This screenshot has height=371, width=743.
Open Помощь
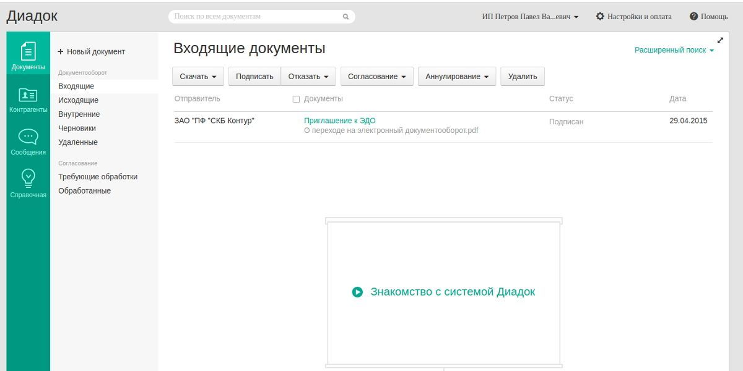tap(709, 17)
